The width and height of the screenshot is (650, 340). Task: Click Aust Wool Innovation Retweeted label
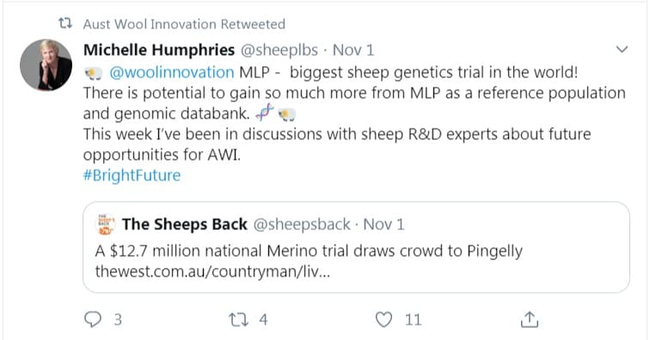(184, 24)
